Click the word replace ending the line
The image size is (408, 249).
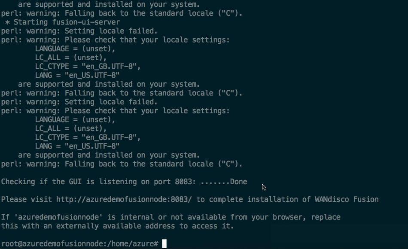point(326,217)
